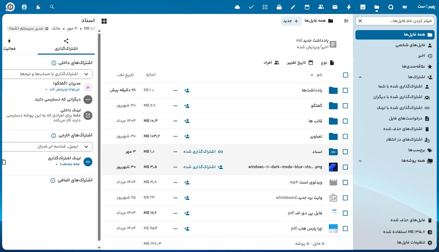Open the admin settings avatar menu
439x252 pixels.
tap(10, 7)
